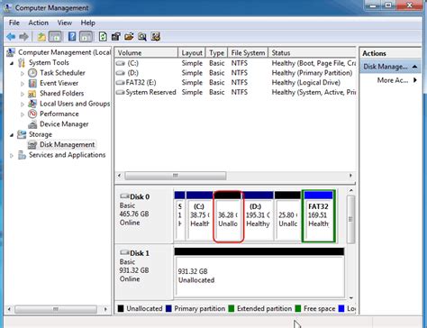The width and height of the screenshot is (427, 328).
Task: Select the (C:) 38.75 GB partition block
Action: tap(199, 216)
